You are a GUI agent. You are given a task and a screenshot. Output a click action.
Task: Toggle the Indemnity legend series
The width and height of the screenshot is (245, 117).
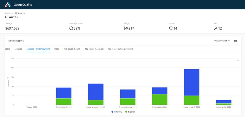tap(117, 112)
